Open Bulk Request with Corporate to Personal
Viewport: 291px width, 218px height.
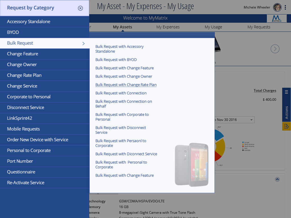122,117
